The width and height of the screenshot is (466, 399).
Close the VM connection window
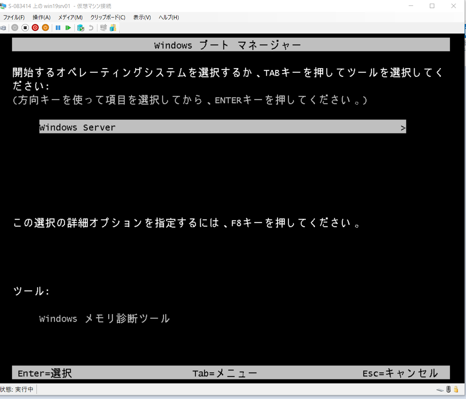(454, 6)
